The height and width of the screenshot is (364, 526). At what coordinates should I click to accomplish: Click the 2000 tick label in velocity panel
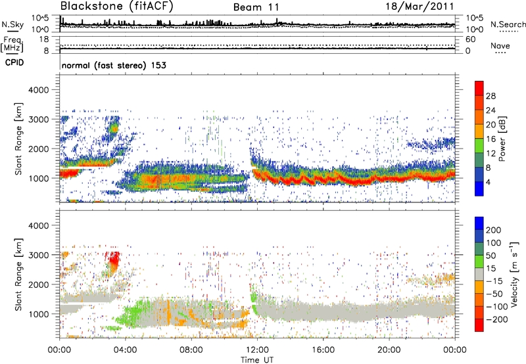pos(38,284)
